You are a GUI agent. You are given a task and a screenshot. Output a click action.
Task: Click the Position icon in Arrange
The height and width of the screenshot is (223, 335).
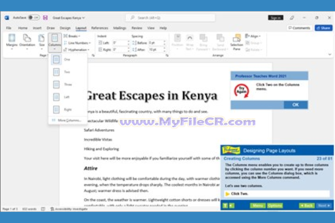pyautogui.click(x=177, y=42)
